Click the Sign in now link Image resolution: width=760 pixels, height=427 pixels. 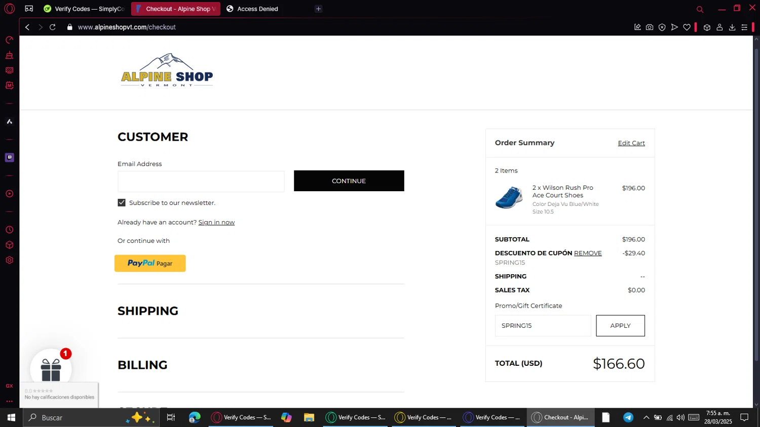[x=216, y=222]
